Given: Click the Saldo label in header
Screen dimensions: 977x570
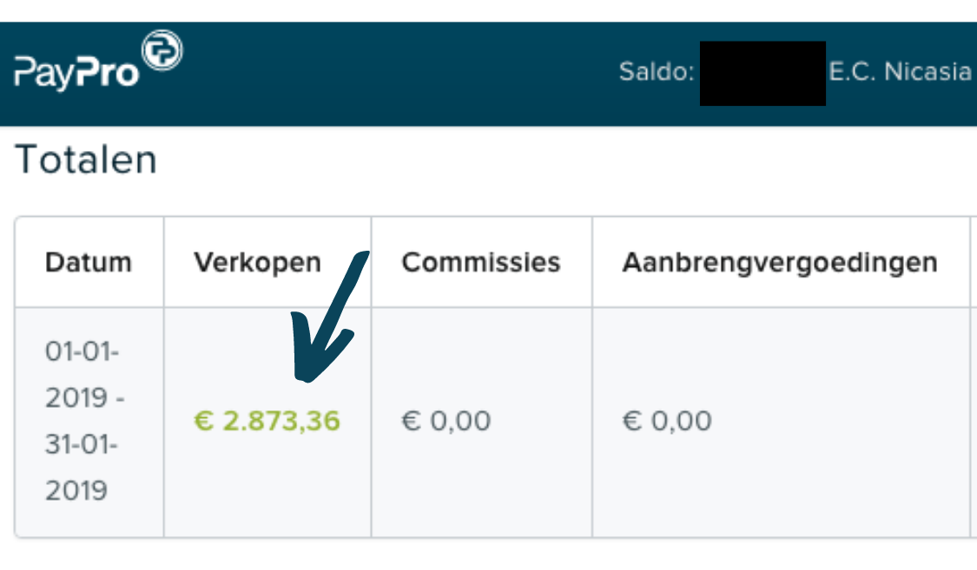Looking at the screenshot, I should click(x=657, y=71).
